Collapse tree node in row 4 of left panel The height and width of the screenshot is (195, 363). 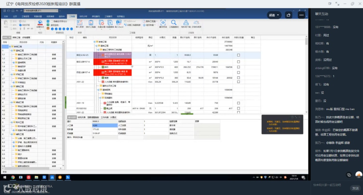tap(12, 103)
